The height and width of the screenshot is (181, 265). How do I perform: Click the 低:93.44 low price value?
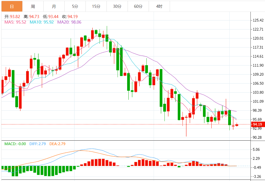(x=51, y=17)
